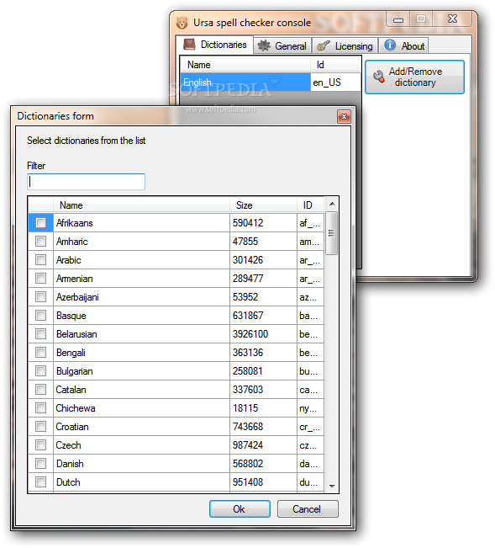The height and width of the screenshot is (548, 495).
Task: Click the book icon on Dictionaries tab
Action: pyautogui.click(x=189, y=45)
